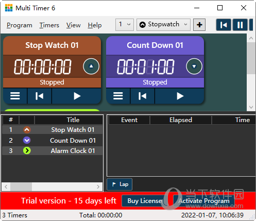Click the brown up-chevron icon in row 1
Image resolution: width=256 pixels, height=221 pixels.
(27, 130)
